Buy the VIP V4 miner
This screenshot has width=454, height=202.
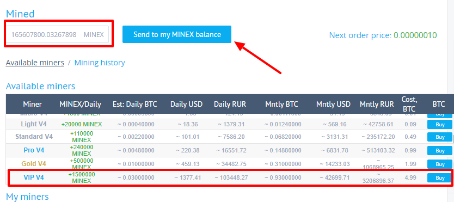click(440, 177)
